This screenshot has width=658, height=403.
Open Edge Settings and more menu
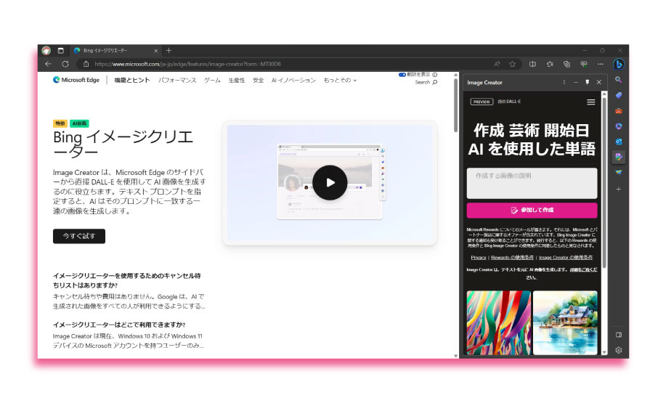[601, 64]
